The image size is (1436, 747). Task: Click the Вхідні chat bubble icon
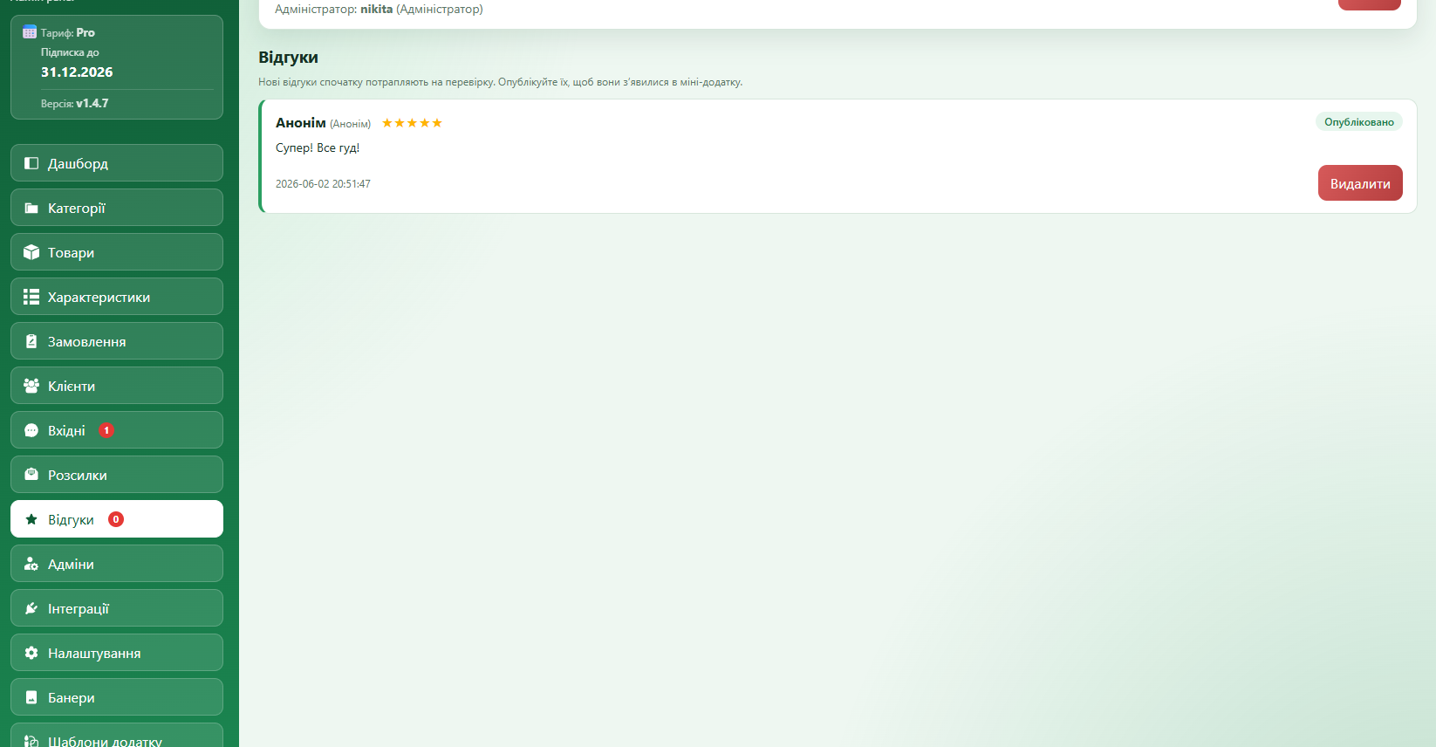[x=31, y=430]
